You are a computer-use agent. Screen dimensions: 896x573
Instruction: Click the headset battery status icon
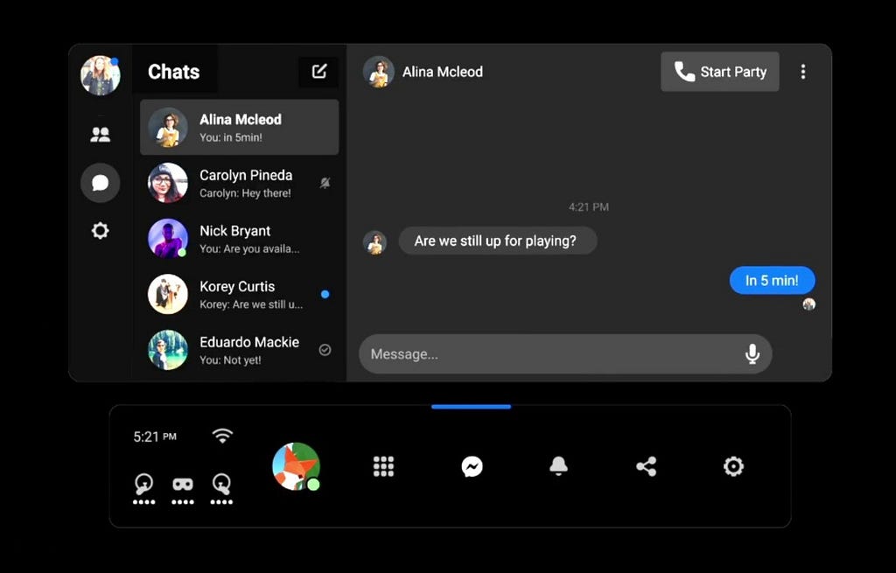pos(183,490)
